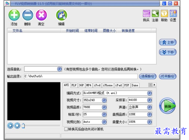Move selected file up with 上移
Screen dimensions: 189x140
pyautogui.click(x=168, y=42)
